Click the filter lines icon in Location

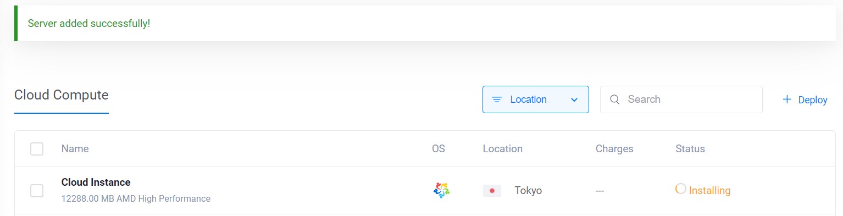(497, 99)
